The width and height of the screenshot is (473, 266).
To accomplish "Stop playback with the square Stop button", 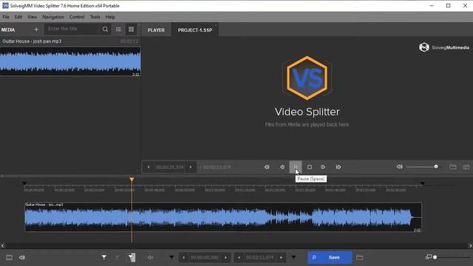I will click(310, 167).
